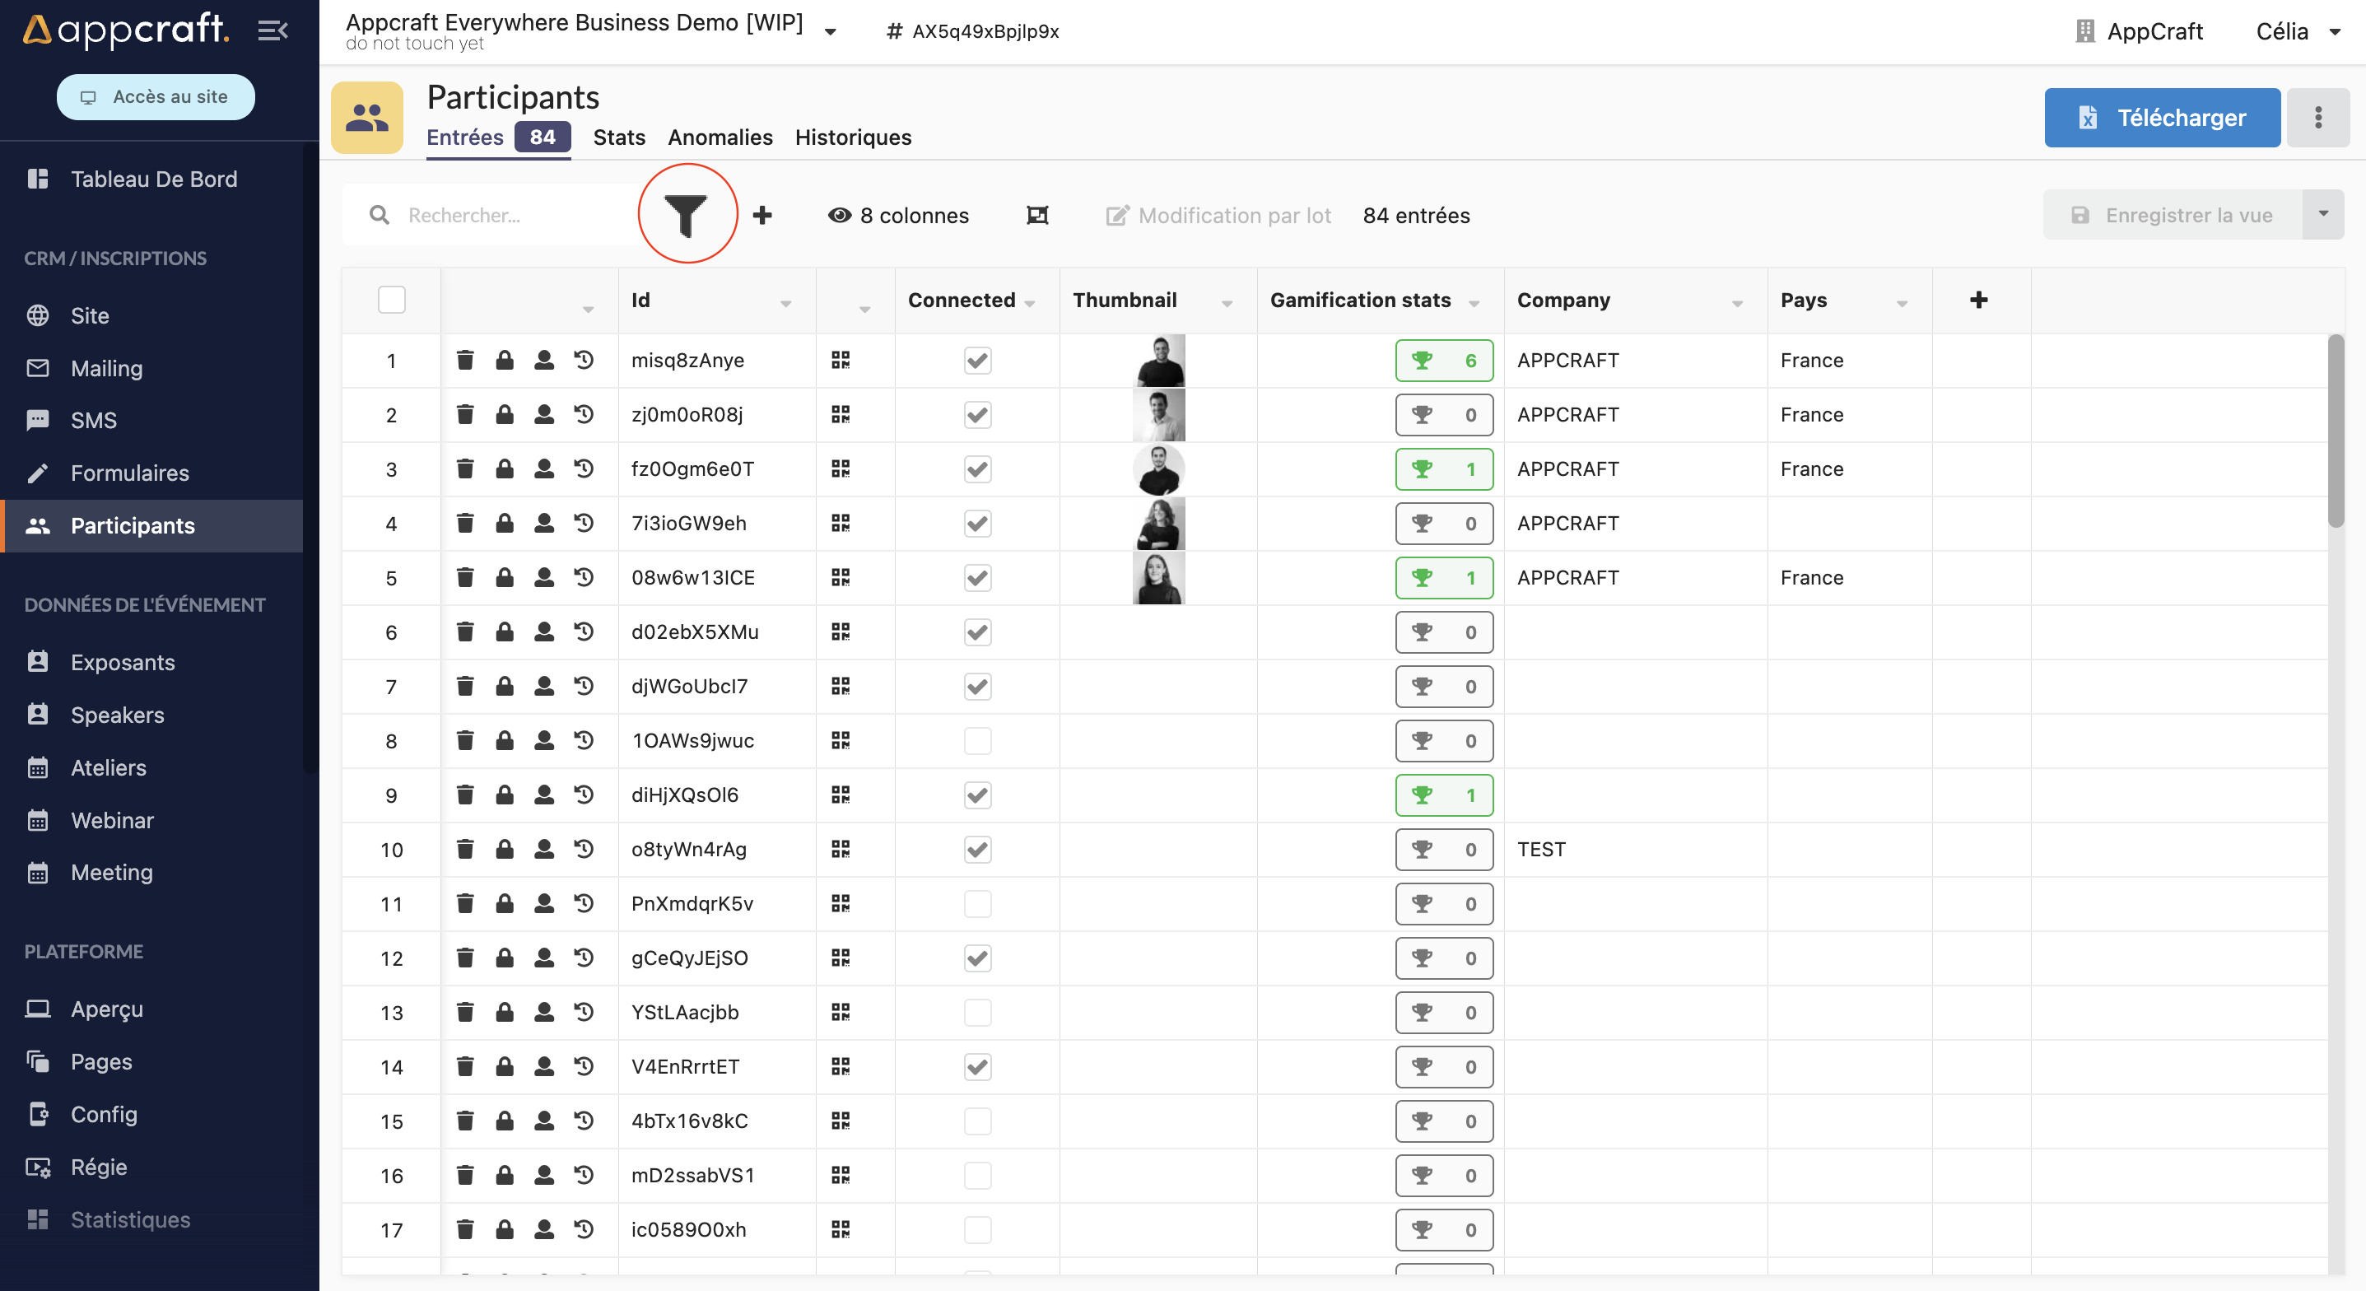Switch to the Stats tab
Screen dimensions: 2366x1291
620,137
